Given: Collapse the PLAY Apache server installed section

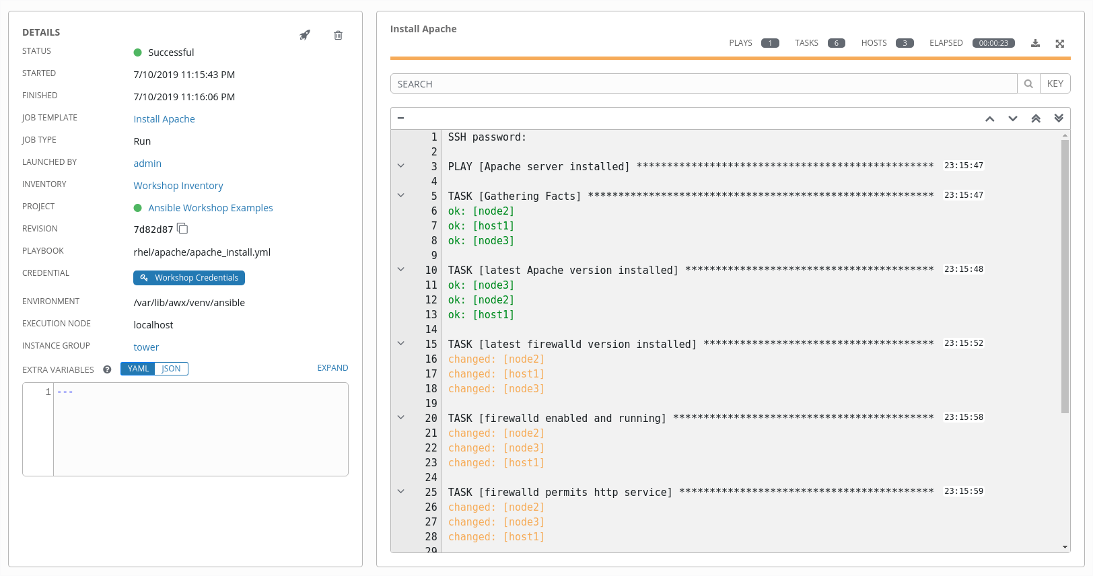Looking at the screenshot, I should pyautogui.click(x=401, y=166).
